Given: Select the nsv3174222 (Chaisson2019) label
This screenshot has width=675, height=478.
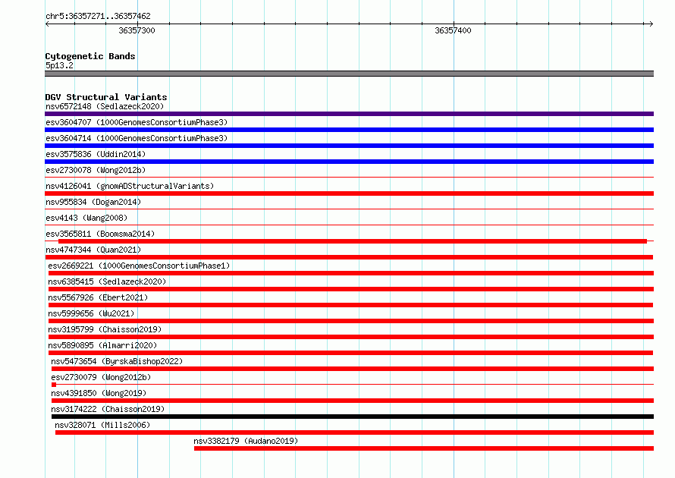Looking at the screenshot, I should coord(108,409).
